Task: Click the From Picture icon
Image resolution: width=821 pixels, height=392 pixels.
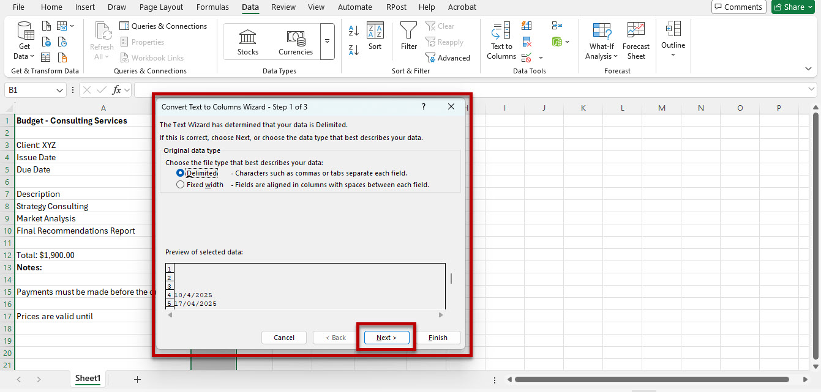Action: 62,26
